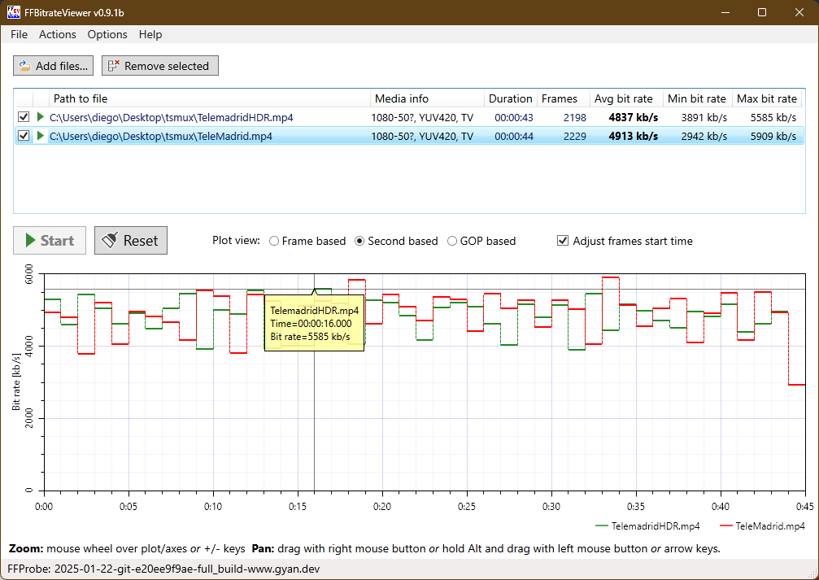
Task: Maximize the FFBitrateViewer window
Action: (762, 12)
